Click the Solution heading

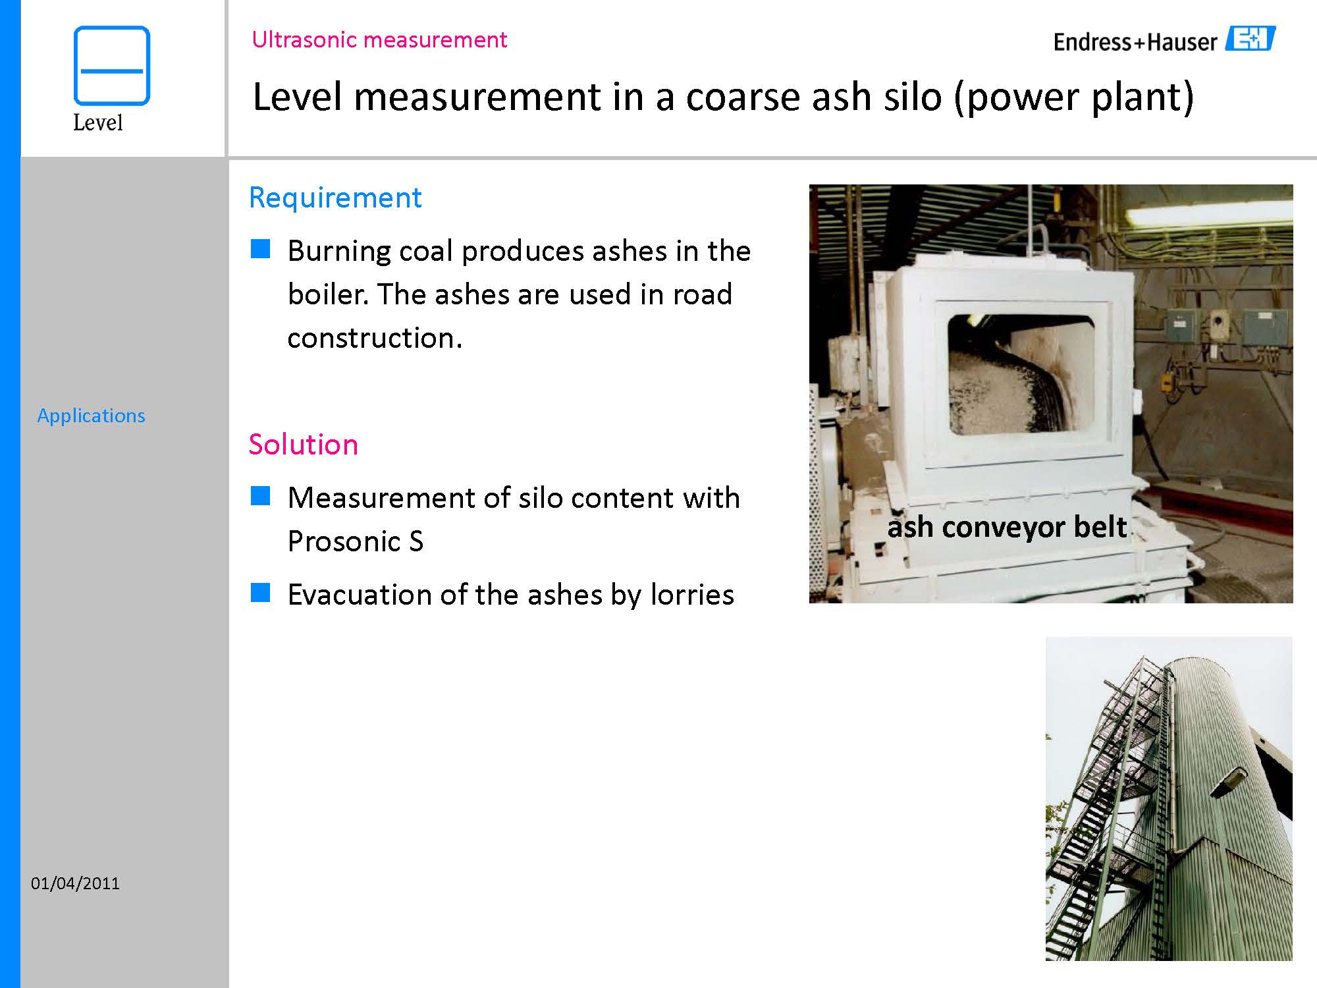click(303, 445)
